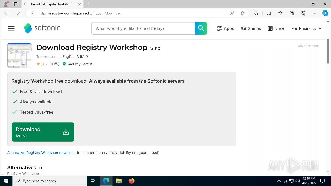Open File Explorer from taskbar

tap(119, 181)
